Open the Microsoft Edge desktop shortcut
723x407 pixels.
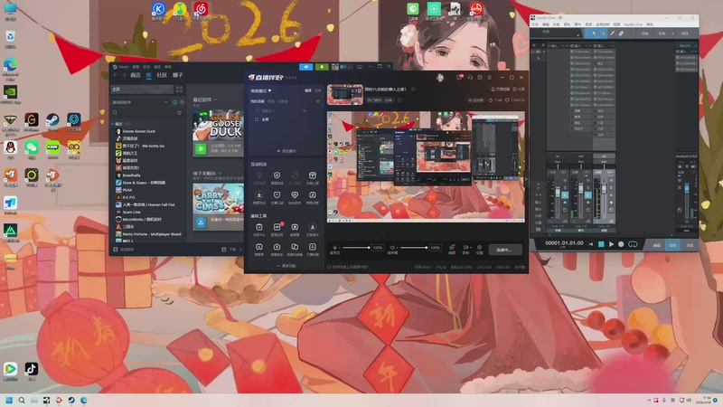click(x=10, y=65)
